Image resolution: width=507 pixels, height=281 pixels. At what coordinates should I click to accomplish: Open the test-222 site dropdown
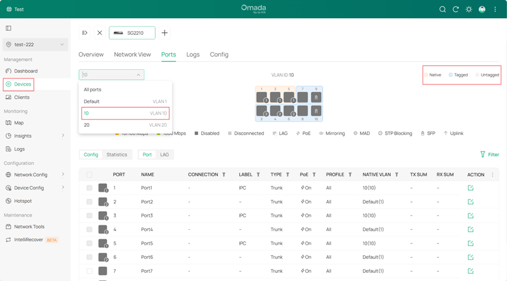pyautogui.click(x=35, y=45)
